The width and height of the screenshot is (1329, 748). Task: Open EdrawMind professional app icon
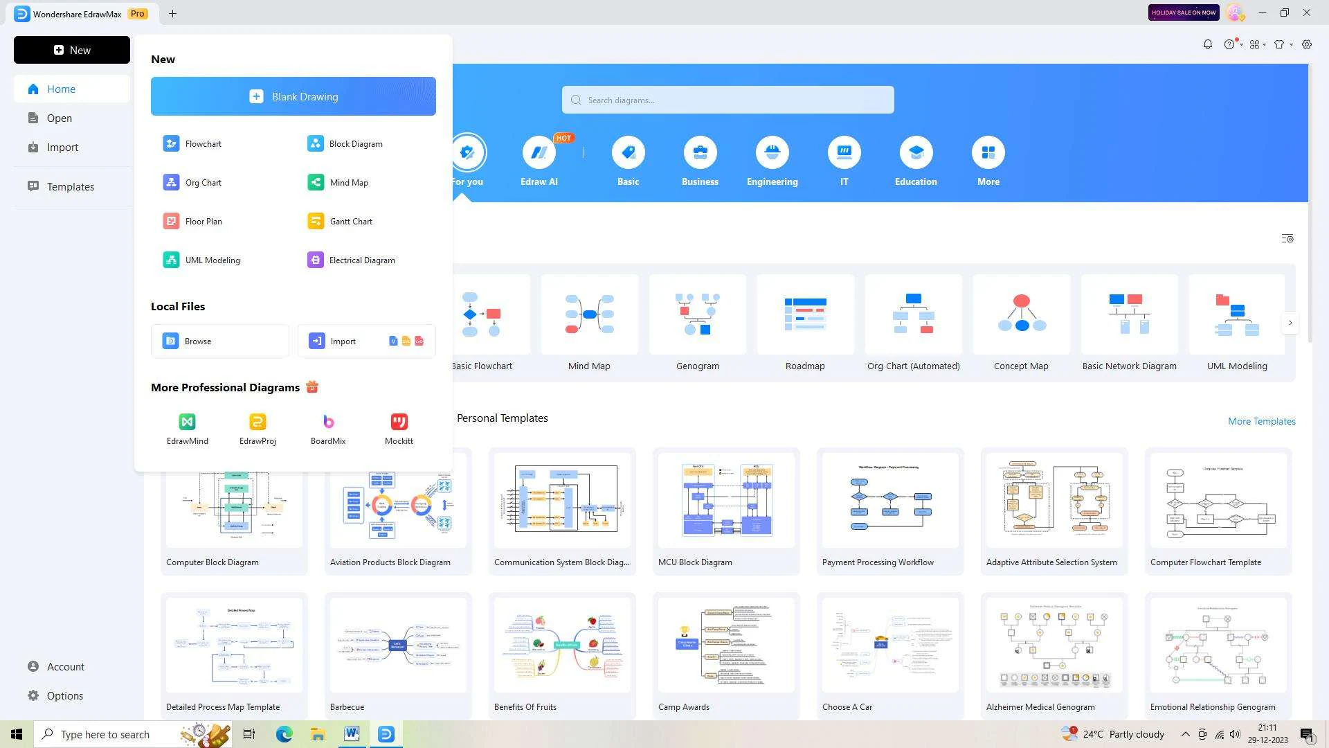[x=187, y=421]
